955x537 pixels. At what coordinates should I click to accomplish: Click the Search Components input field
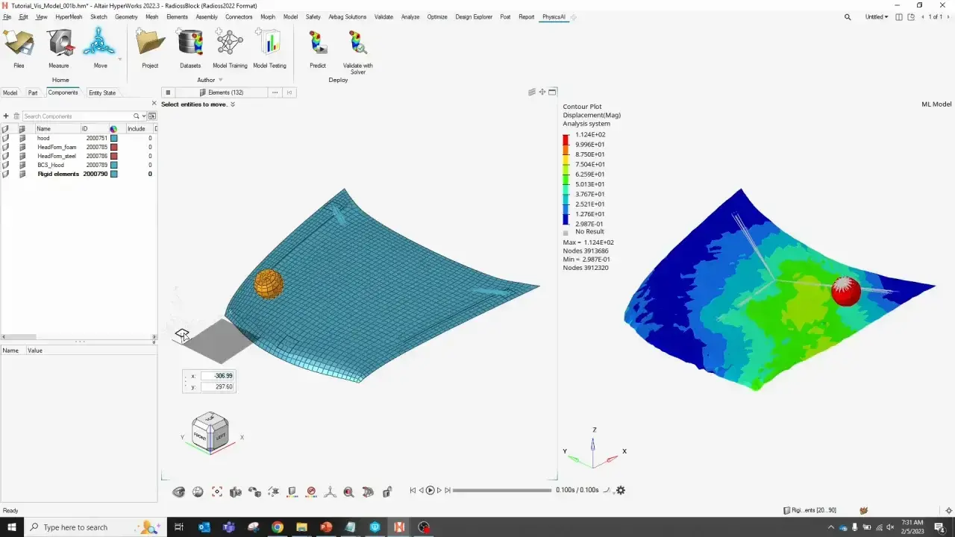coord(77,116)
